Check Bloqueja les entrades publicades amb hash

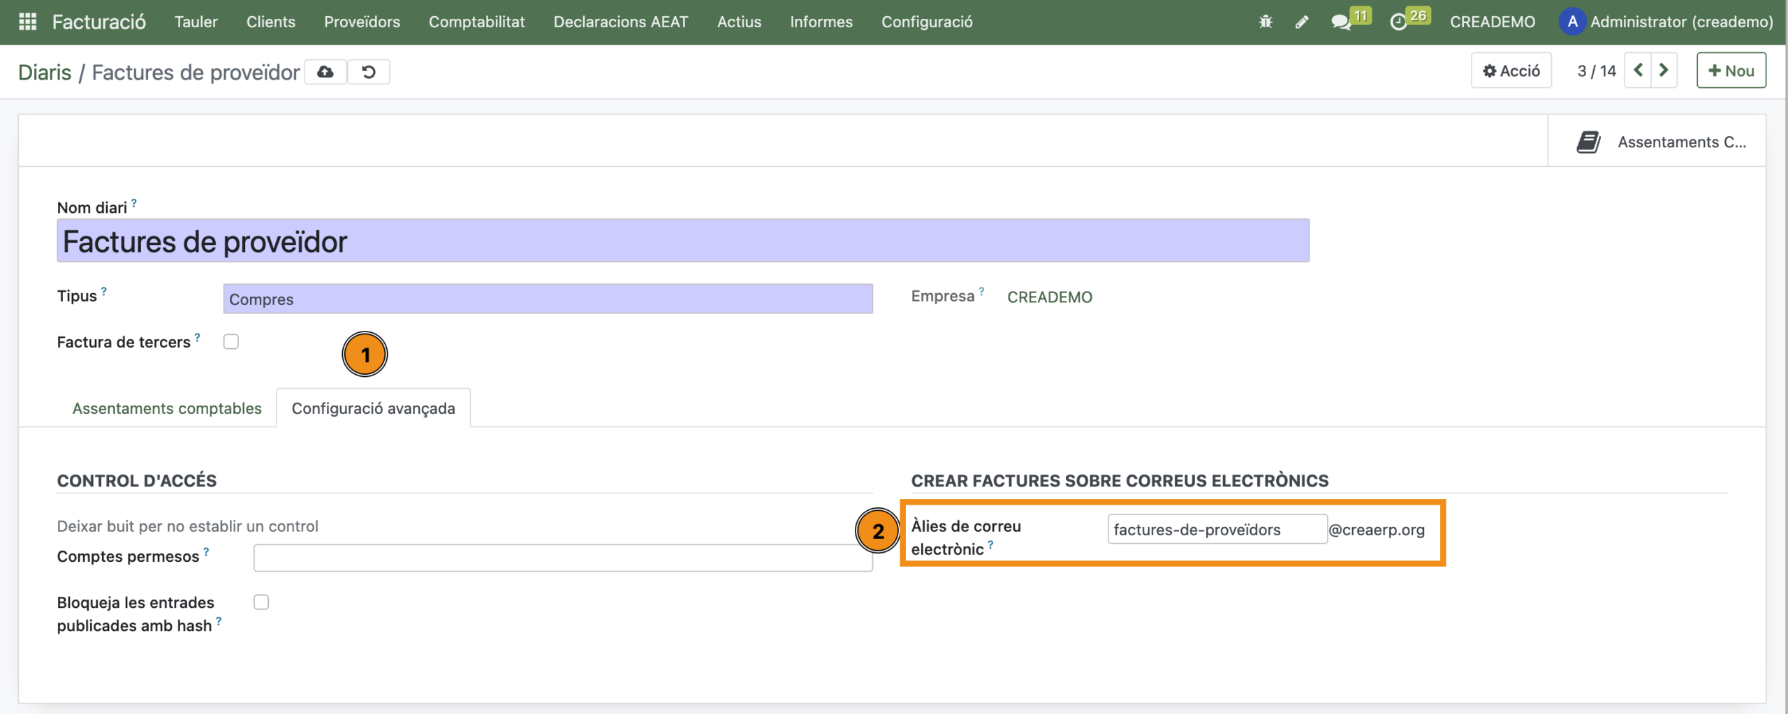261,602
